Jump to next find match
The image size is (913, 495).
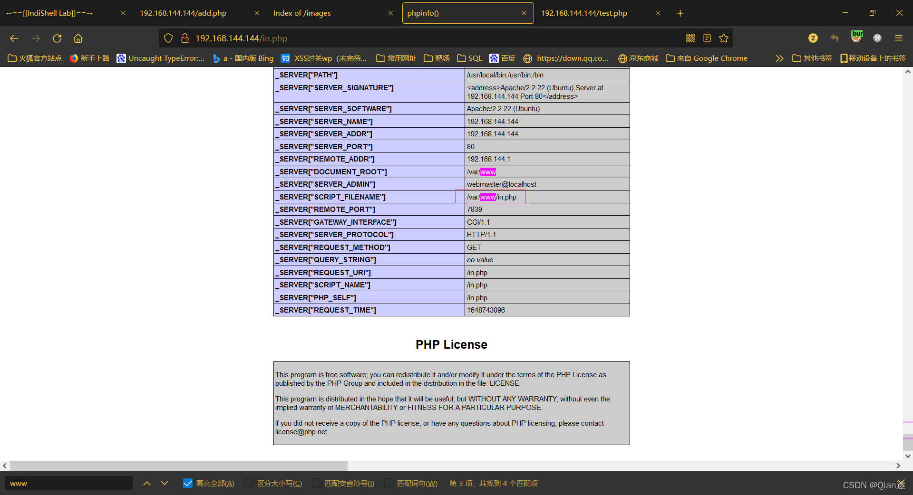(x=165, y=483)
